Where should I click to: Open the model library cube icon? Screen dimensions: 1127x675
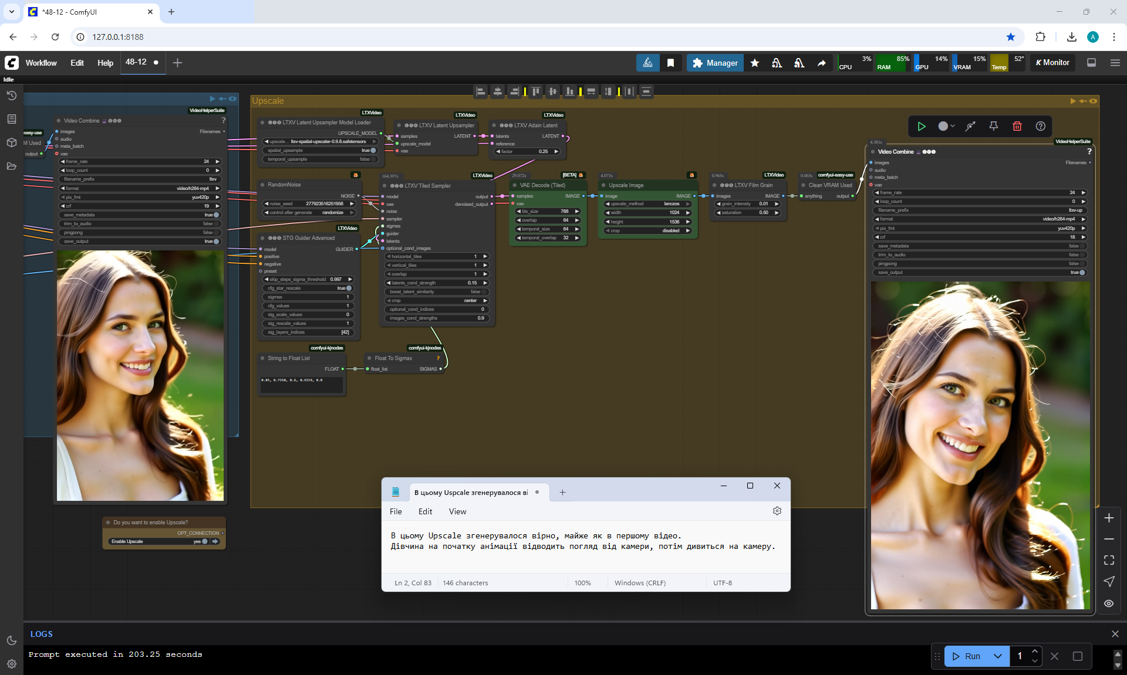tap(11, 143)
